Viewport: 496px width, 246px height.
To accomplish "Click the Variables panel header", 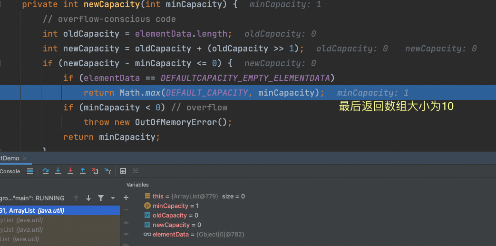I will pyautogui.click(x=137, y=185).
